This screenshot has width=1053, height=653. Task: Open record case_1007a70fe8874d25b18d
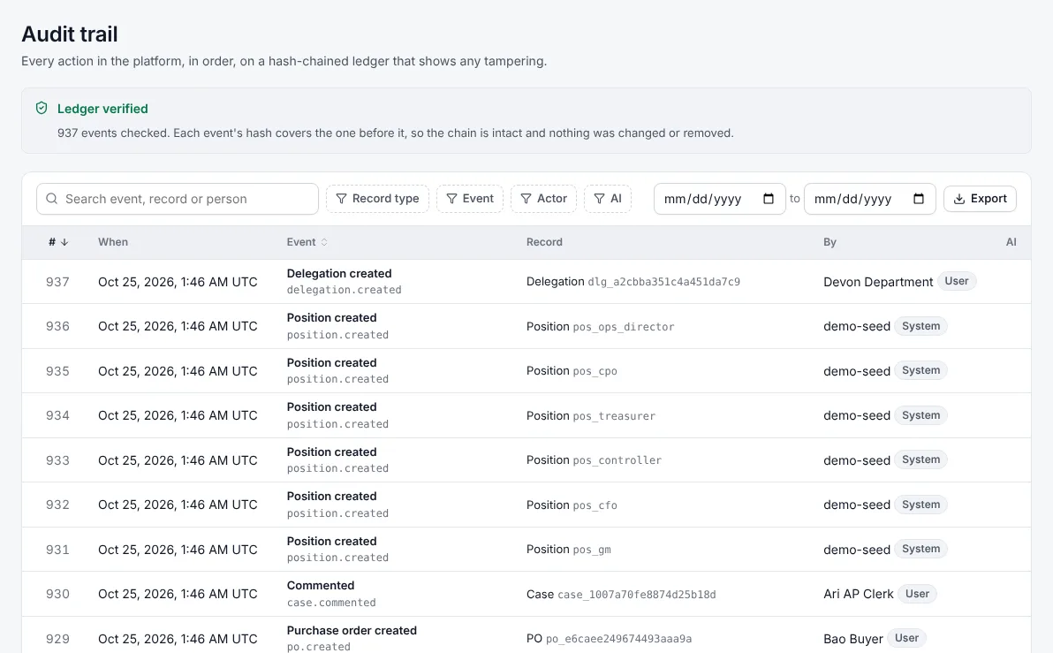(x=637, y=595)
